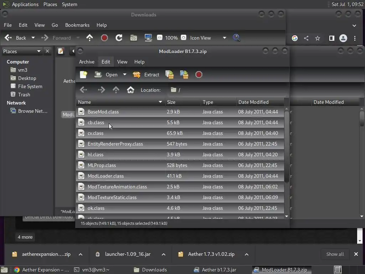Open Go menu in Downloads window

pyautogui.click(x=55, y=25)
